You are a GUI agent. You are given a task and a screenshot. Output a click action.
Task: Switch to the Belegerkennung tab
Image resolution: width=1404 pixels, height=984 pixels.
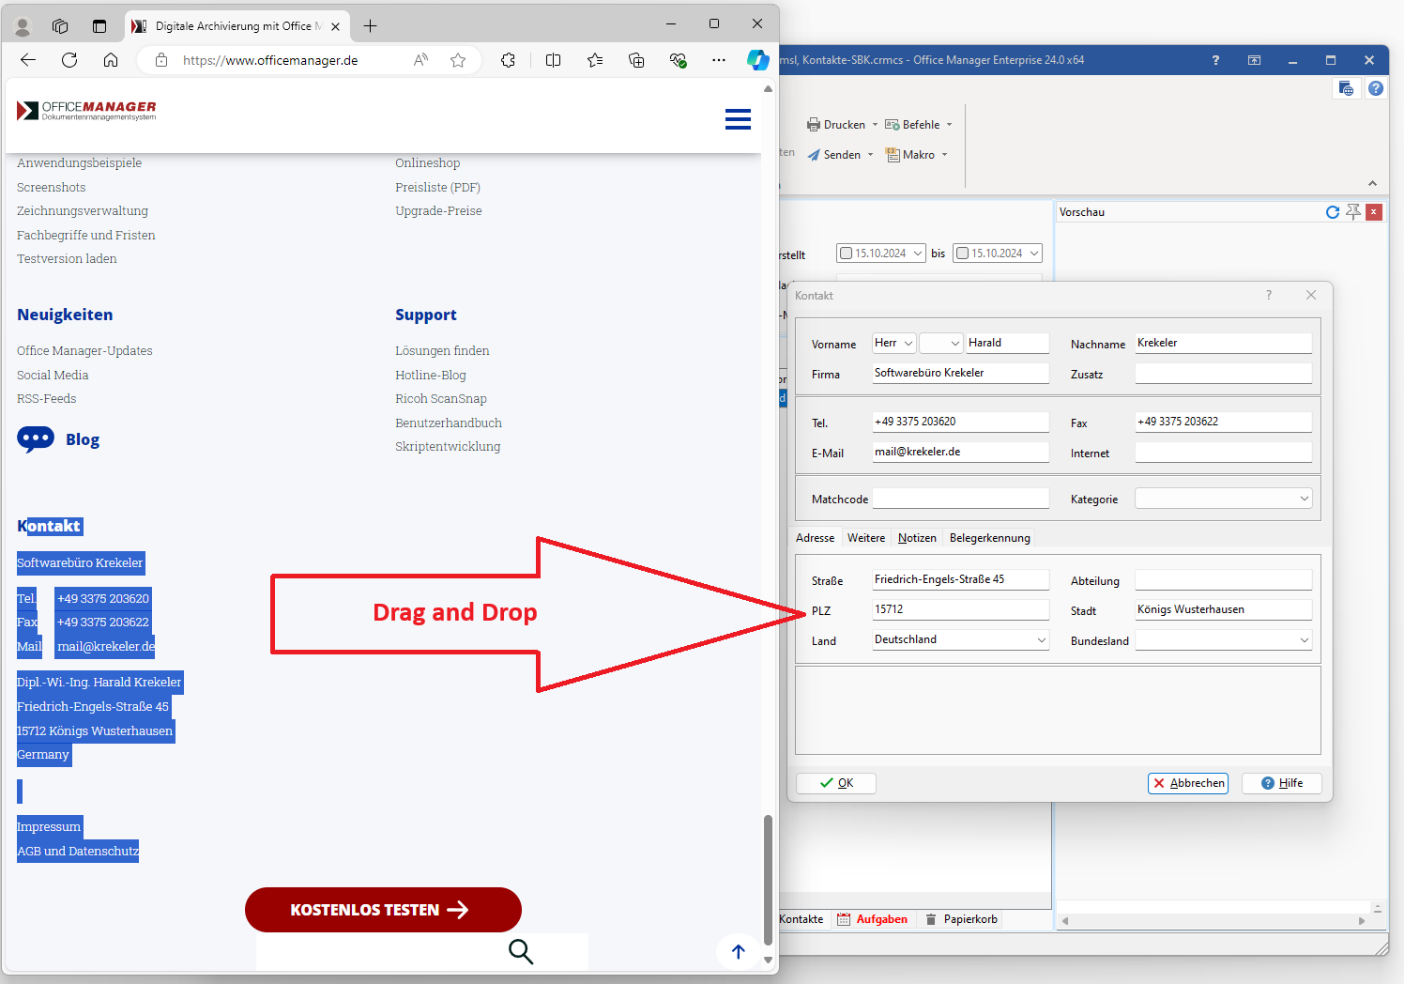[x=990, y=538]
